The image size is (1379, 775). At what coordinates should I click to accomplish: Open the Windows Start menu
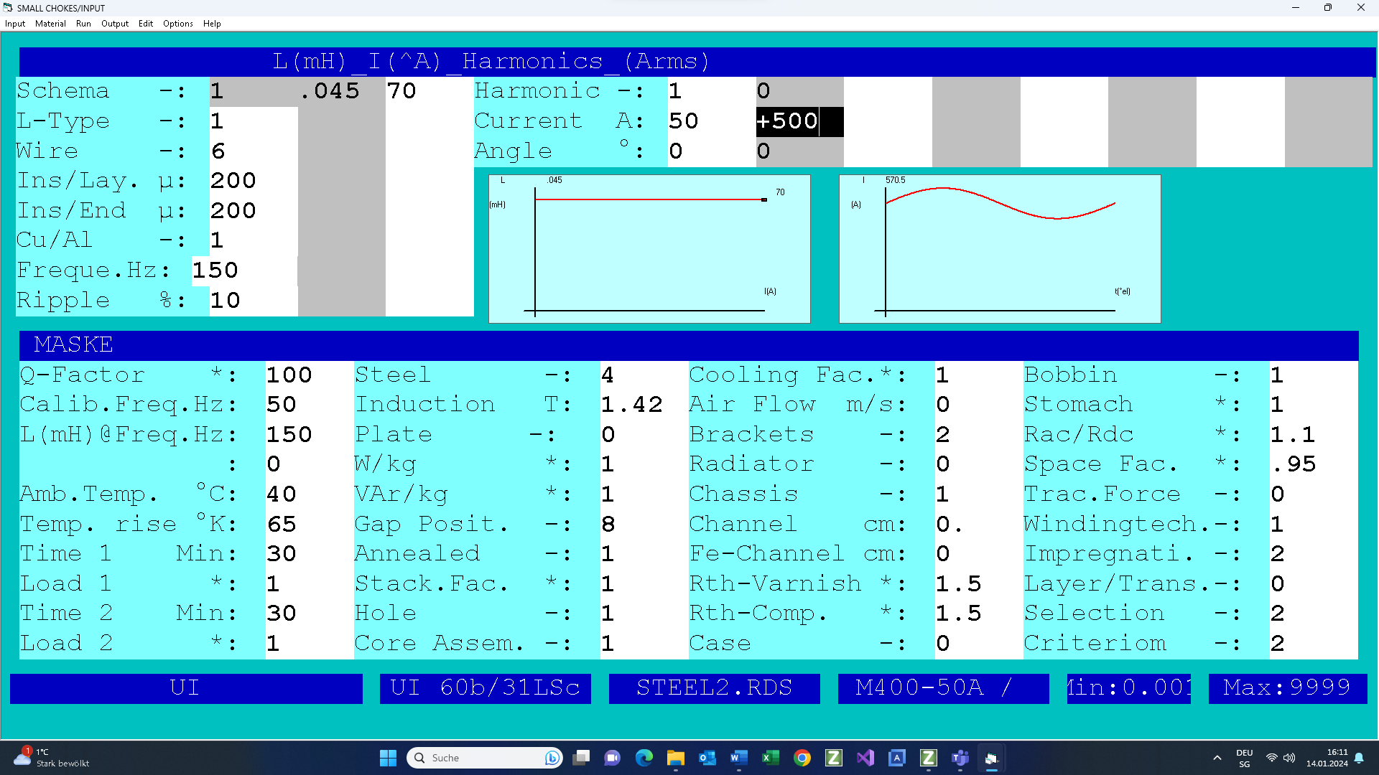388,758
